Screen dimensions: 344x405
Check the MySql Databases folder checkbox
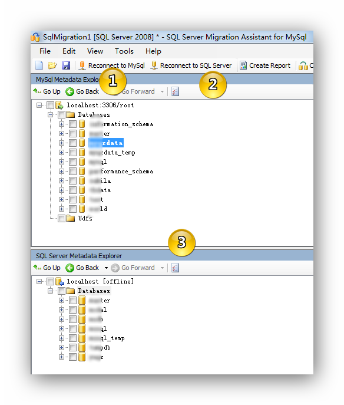61,115
